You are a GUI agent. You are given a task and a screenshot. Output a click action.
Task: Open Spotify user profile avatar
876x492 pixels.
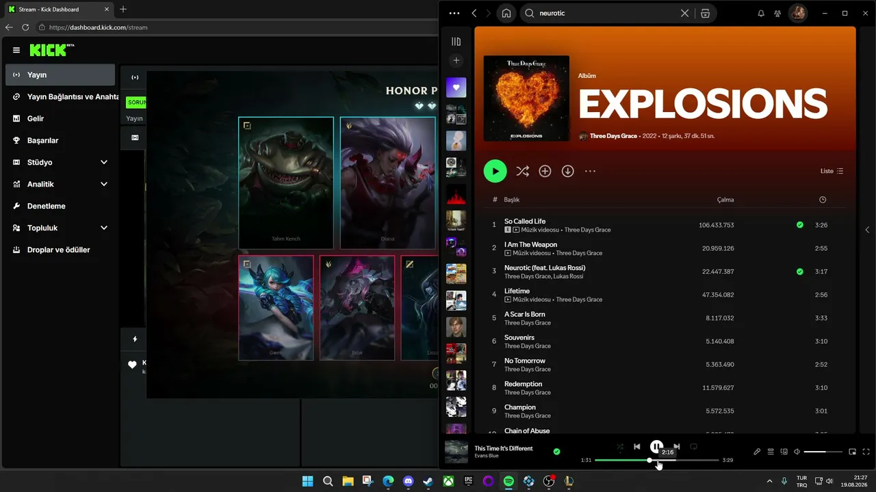[798, 13]
